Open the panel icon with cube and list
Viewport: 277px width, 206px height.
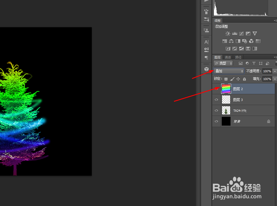[206, 49]
